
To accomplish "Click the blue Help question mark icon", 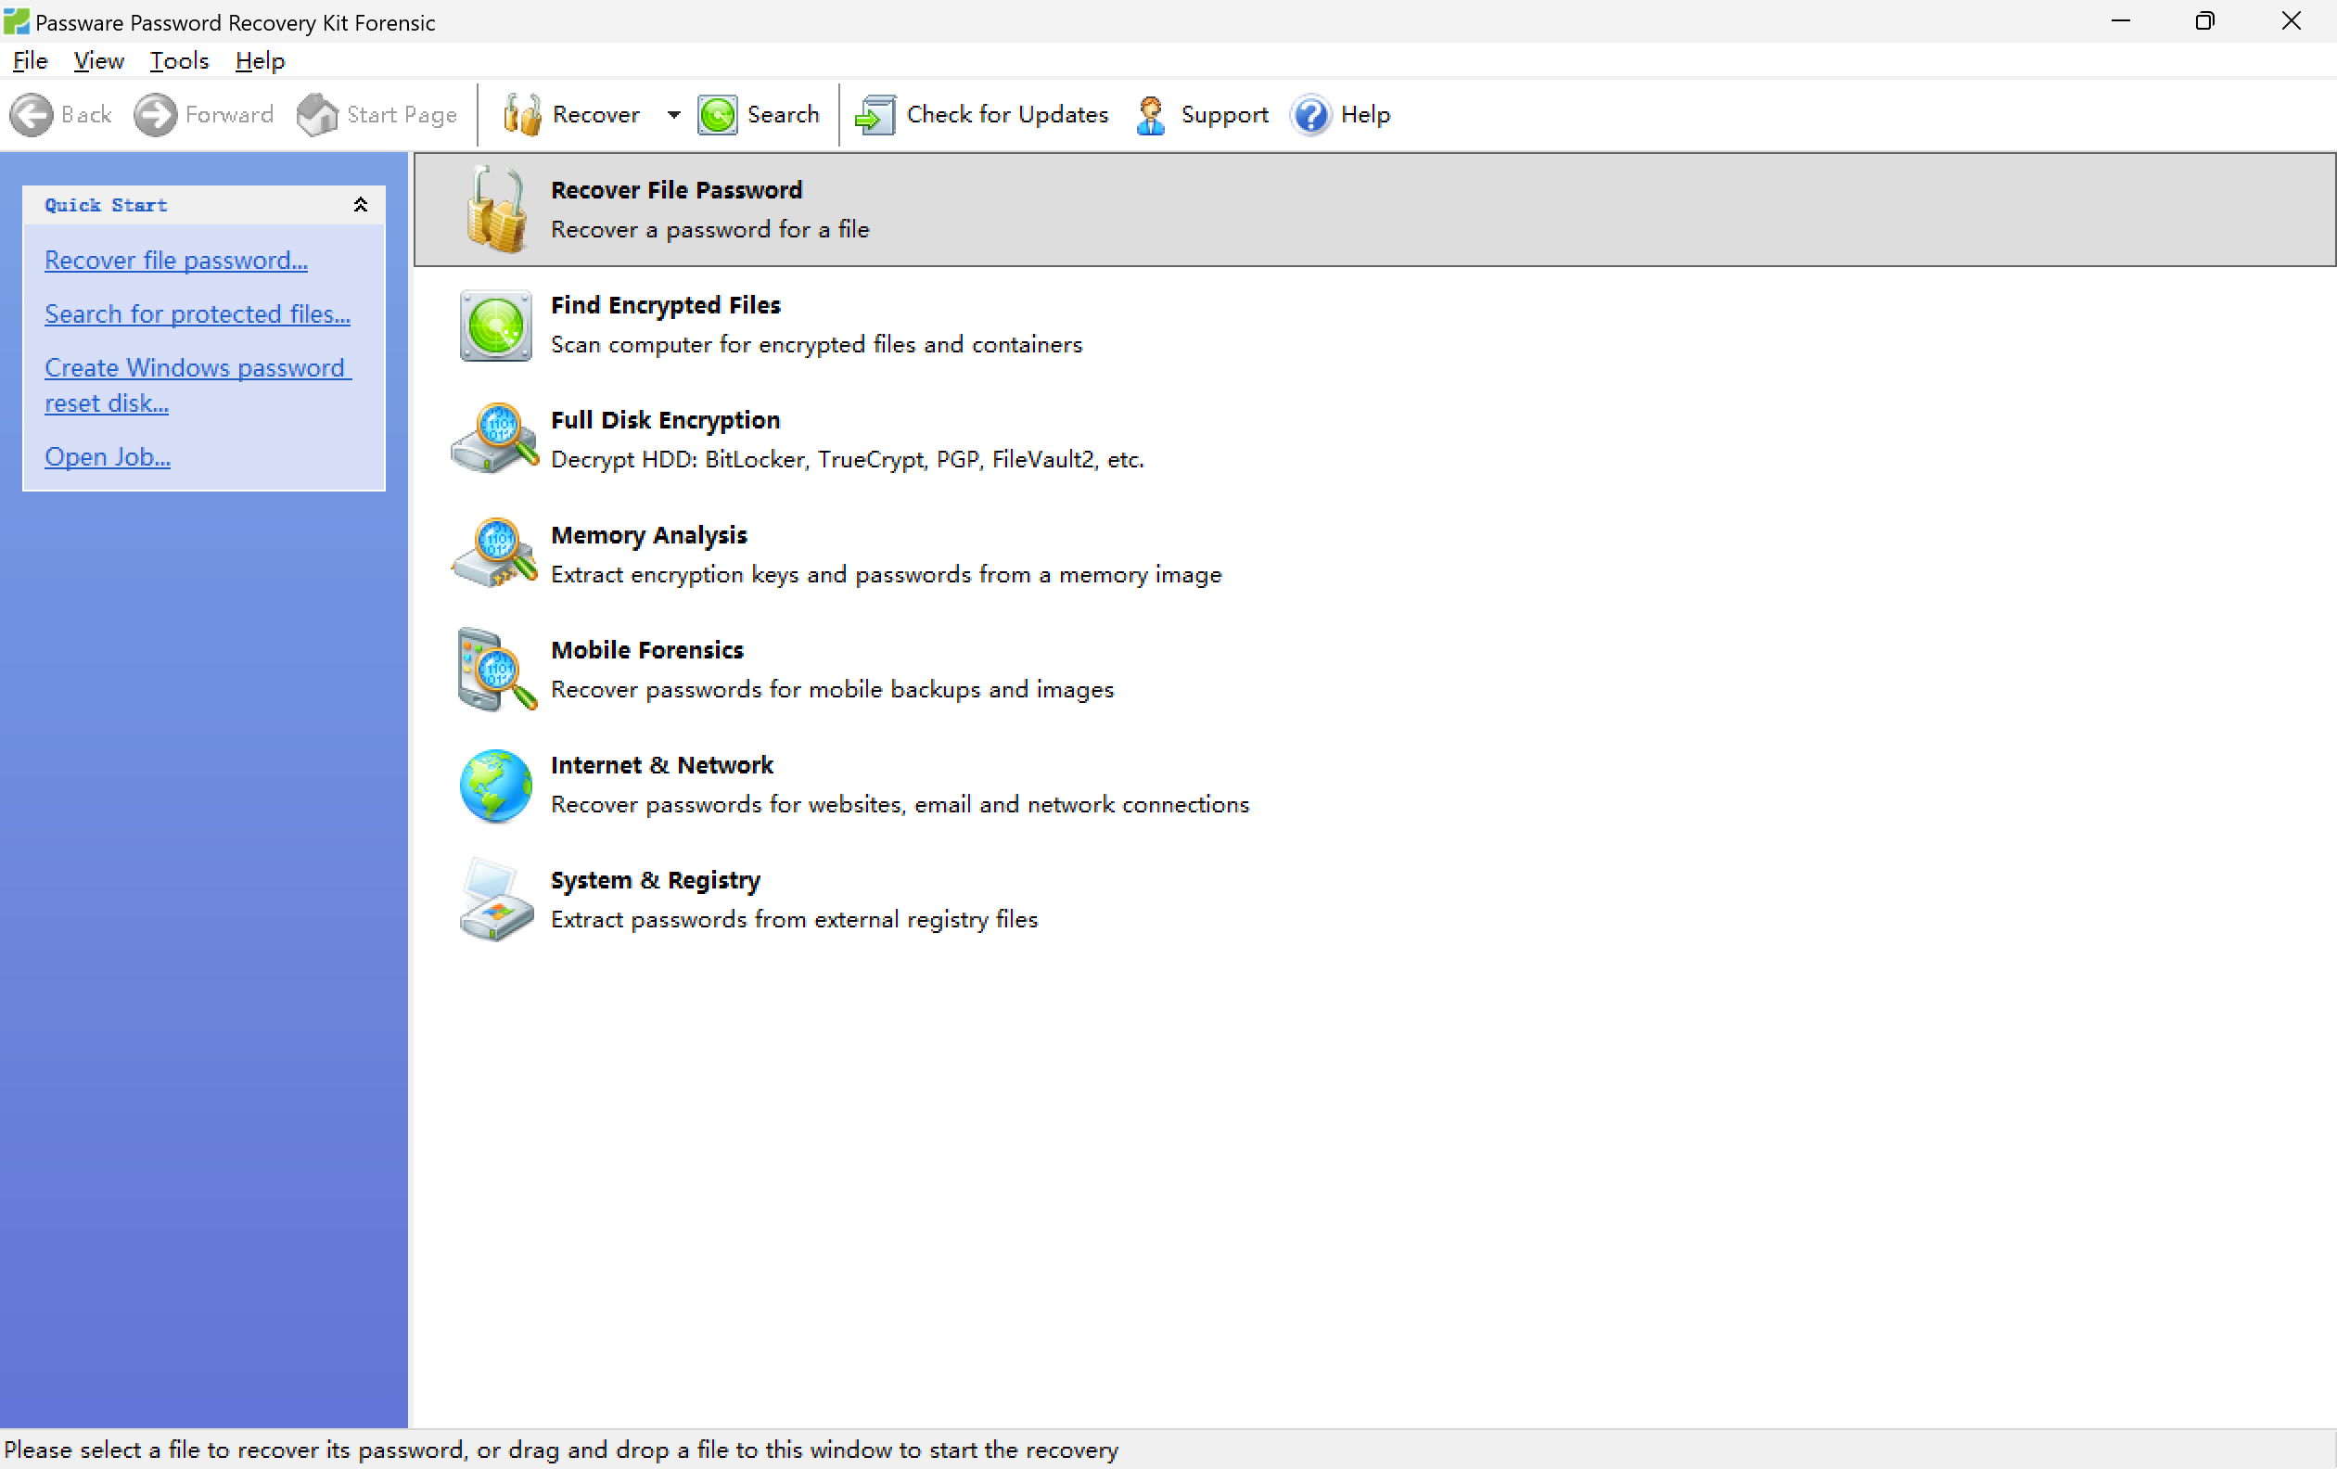I will pyautogui.click(x=1310, y=114).
